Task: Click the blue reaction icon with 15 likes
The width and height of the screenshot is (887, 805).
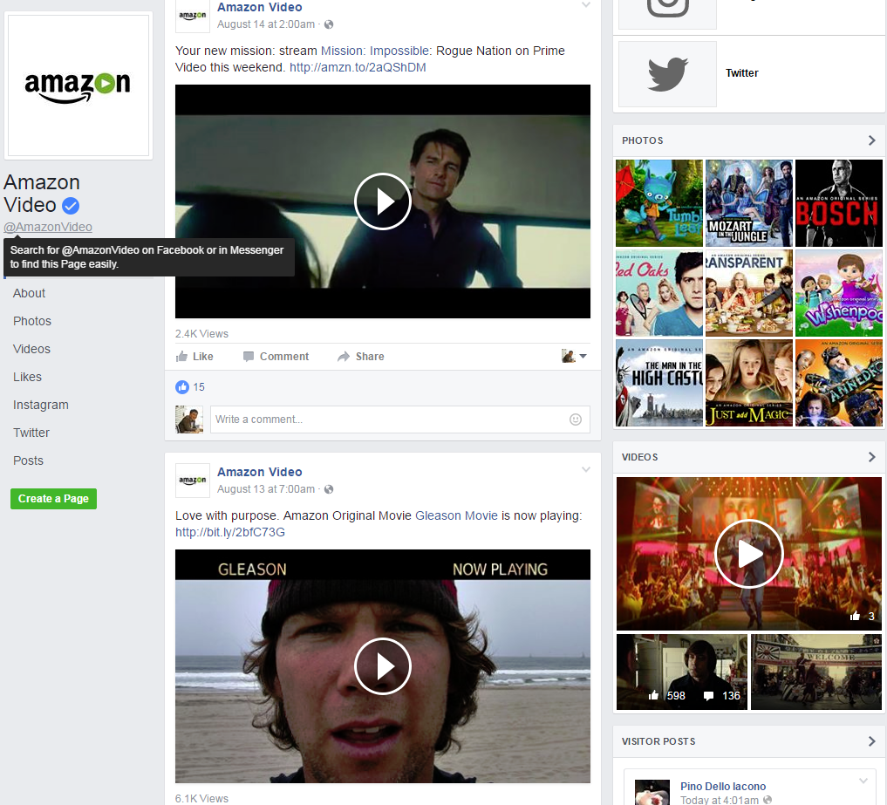Action: (x=182, y=387)
